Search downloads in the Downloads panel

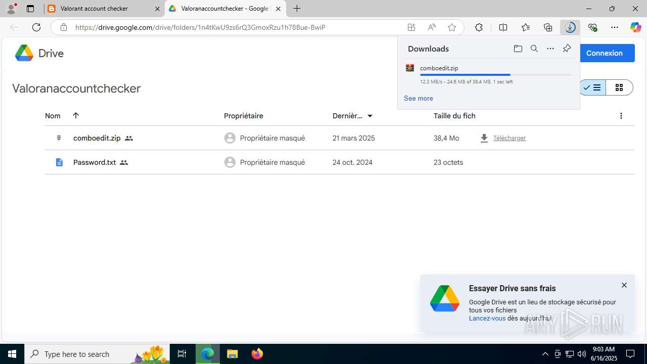click(x=534, y=49)
